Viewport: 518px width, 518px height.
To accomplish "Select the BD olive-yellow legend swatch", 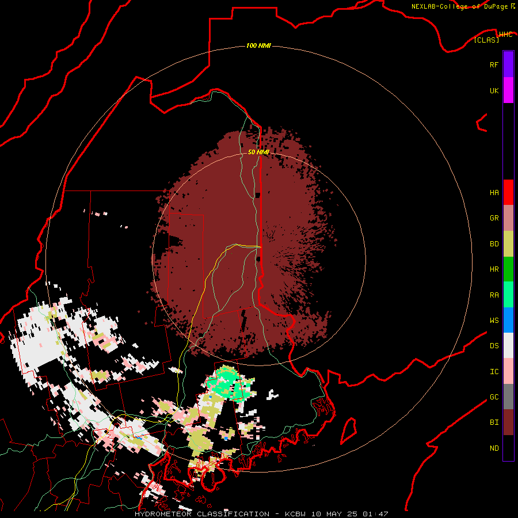I will coord(508,244).
